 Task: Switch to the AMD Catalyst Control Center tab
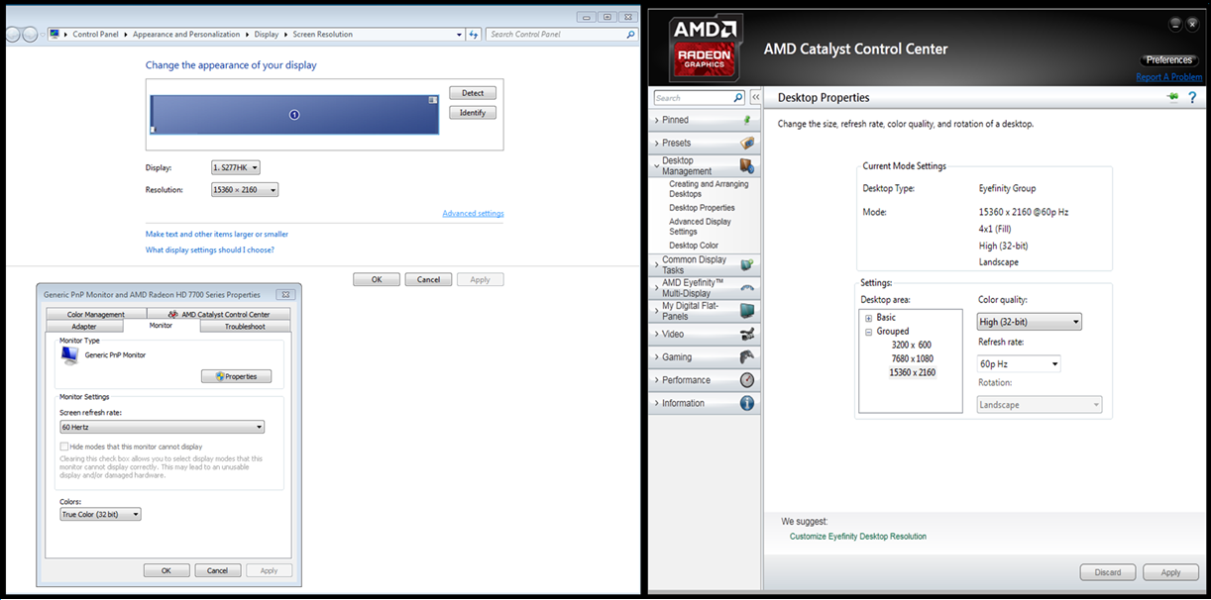[219, 314]
